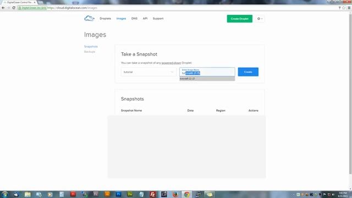This screenshot has height=198, width=352.
Task: Launch the media player taskbar icon
Action: pyautogui.click(x=50, y=194)
